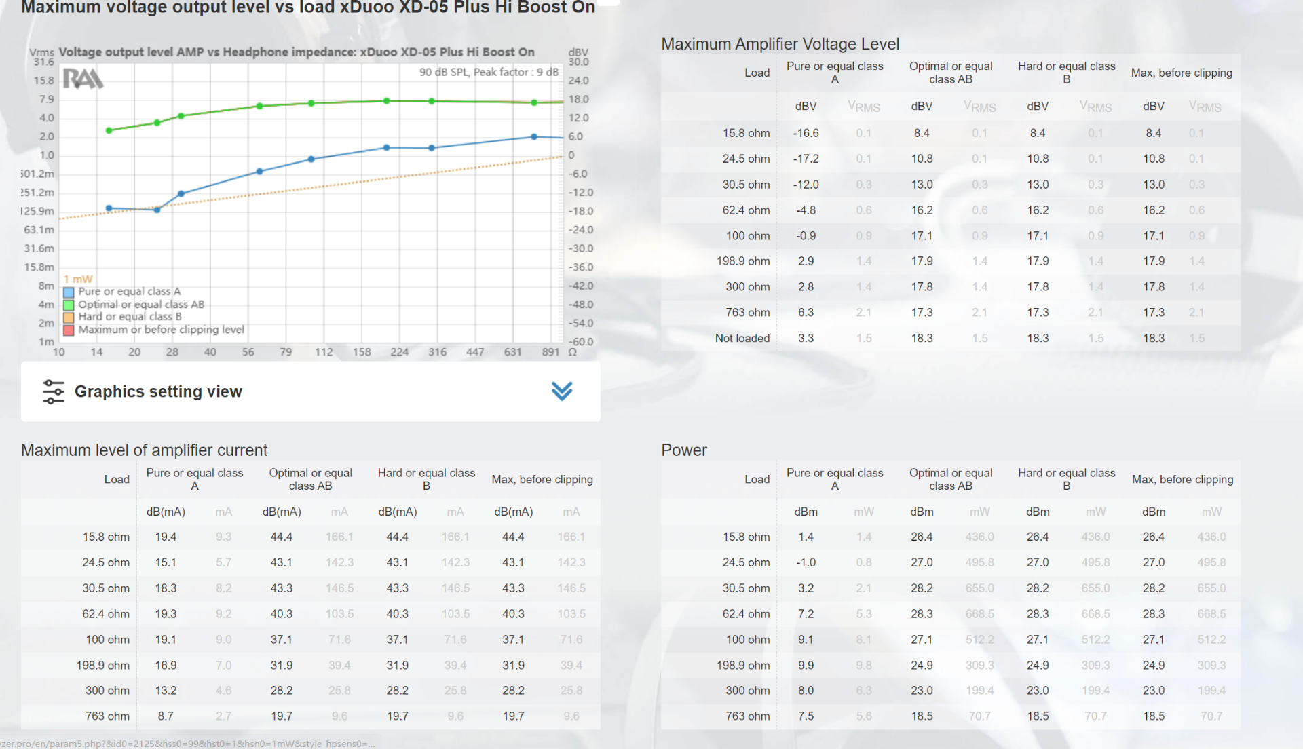
Task: Toggle Hard or equal class B legend swatch
Action: 69,317
